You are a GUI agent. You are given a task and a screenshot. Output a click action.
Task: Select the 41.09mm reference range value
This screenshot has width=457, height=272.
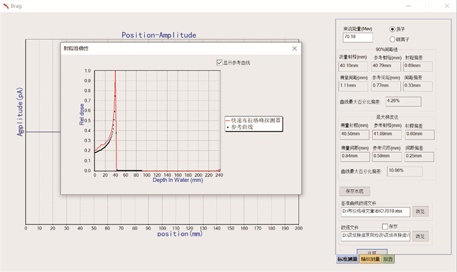point(386,134)
